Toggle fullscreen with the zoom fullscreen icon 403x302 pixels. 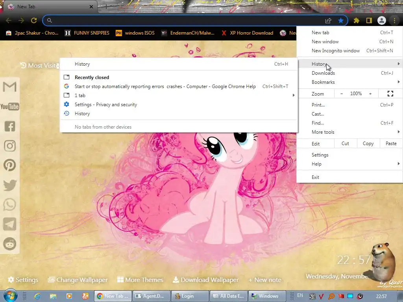(390, 94)
